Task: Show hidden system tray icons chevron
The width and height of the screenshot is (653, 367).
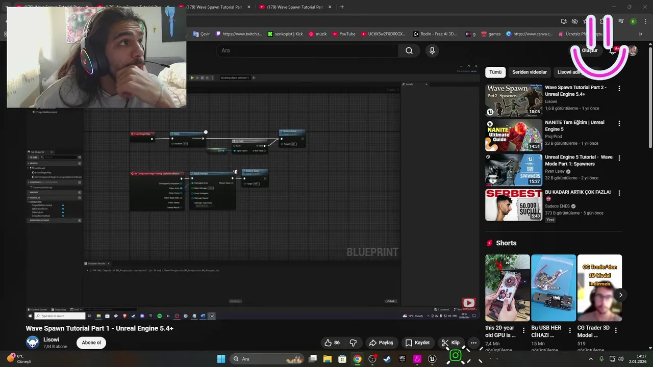Action: coord(591,359)
